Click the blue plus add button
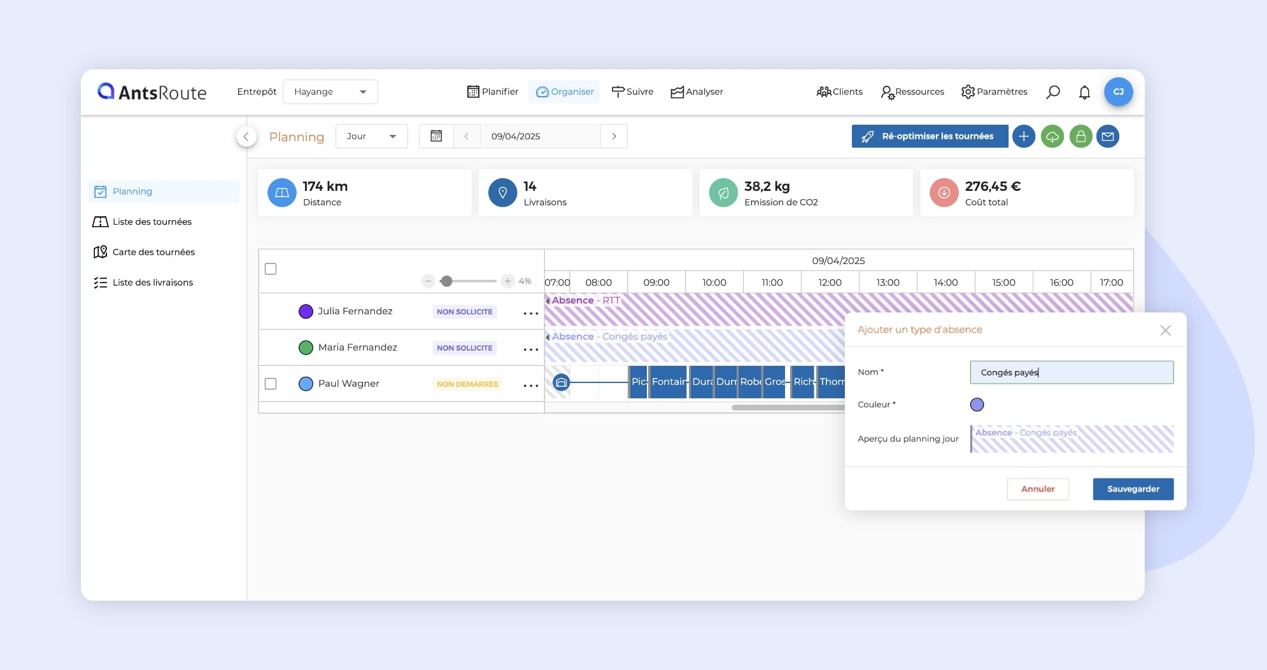 [x=1023, y=136]
